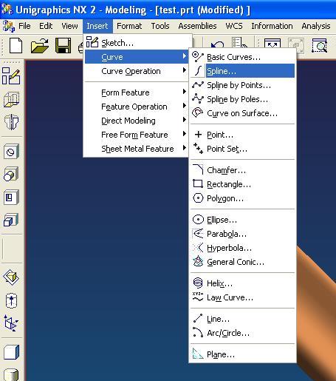Choose Rectangle... curve command
336x381 pixels.
tap(243, 184)
